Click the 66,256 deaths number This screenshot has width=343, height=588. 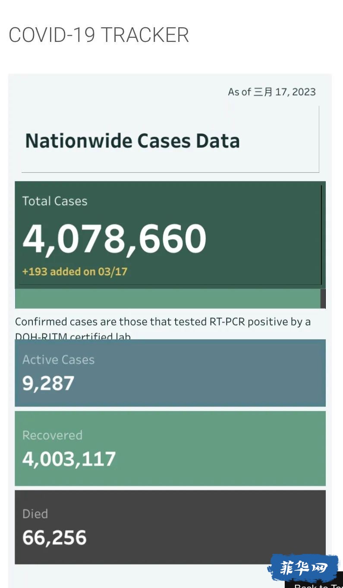54,537
